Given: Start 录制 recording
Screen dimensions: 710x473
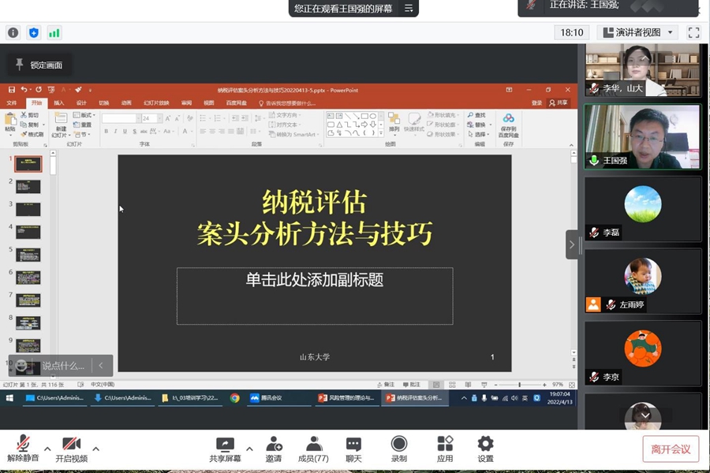Looking at the screenshot, I should (399, 445).
